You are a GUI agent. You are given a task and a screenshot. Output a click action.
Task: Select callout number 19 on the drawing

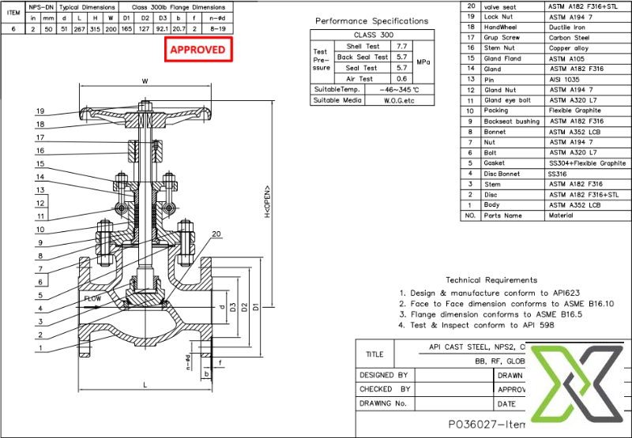tap(39, 112)
